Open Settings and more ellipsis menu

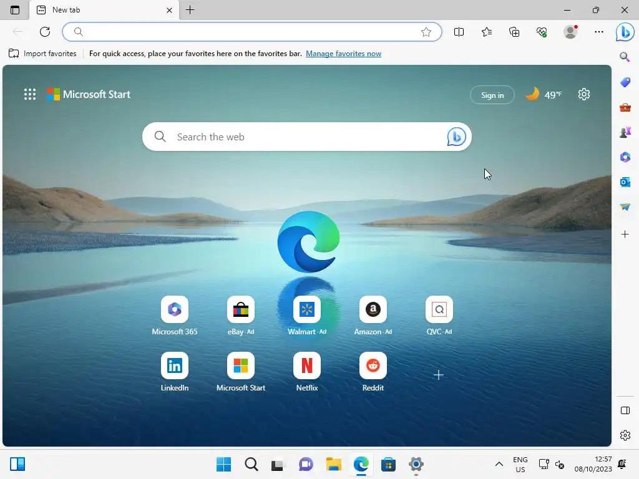(598, 32)
